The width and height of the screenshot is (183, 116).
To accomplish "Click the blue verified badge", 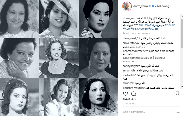I will coord(153,6).
